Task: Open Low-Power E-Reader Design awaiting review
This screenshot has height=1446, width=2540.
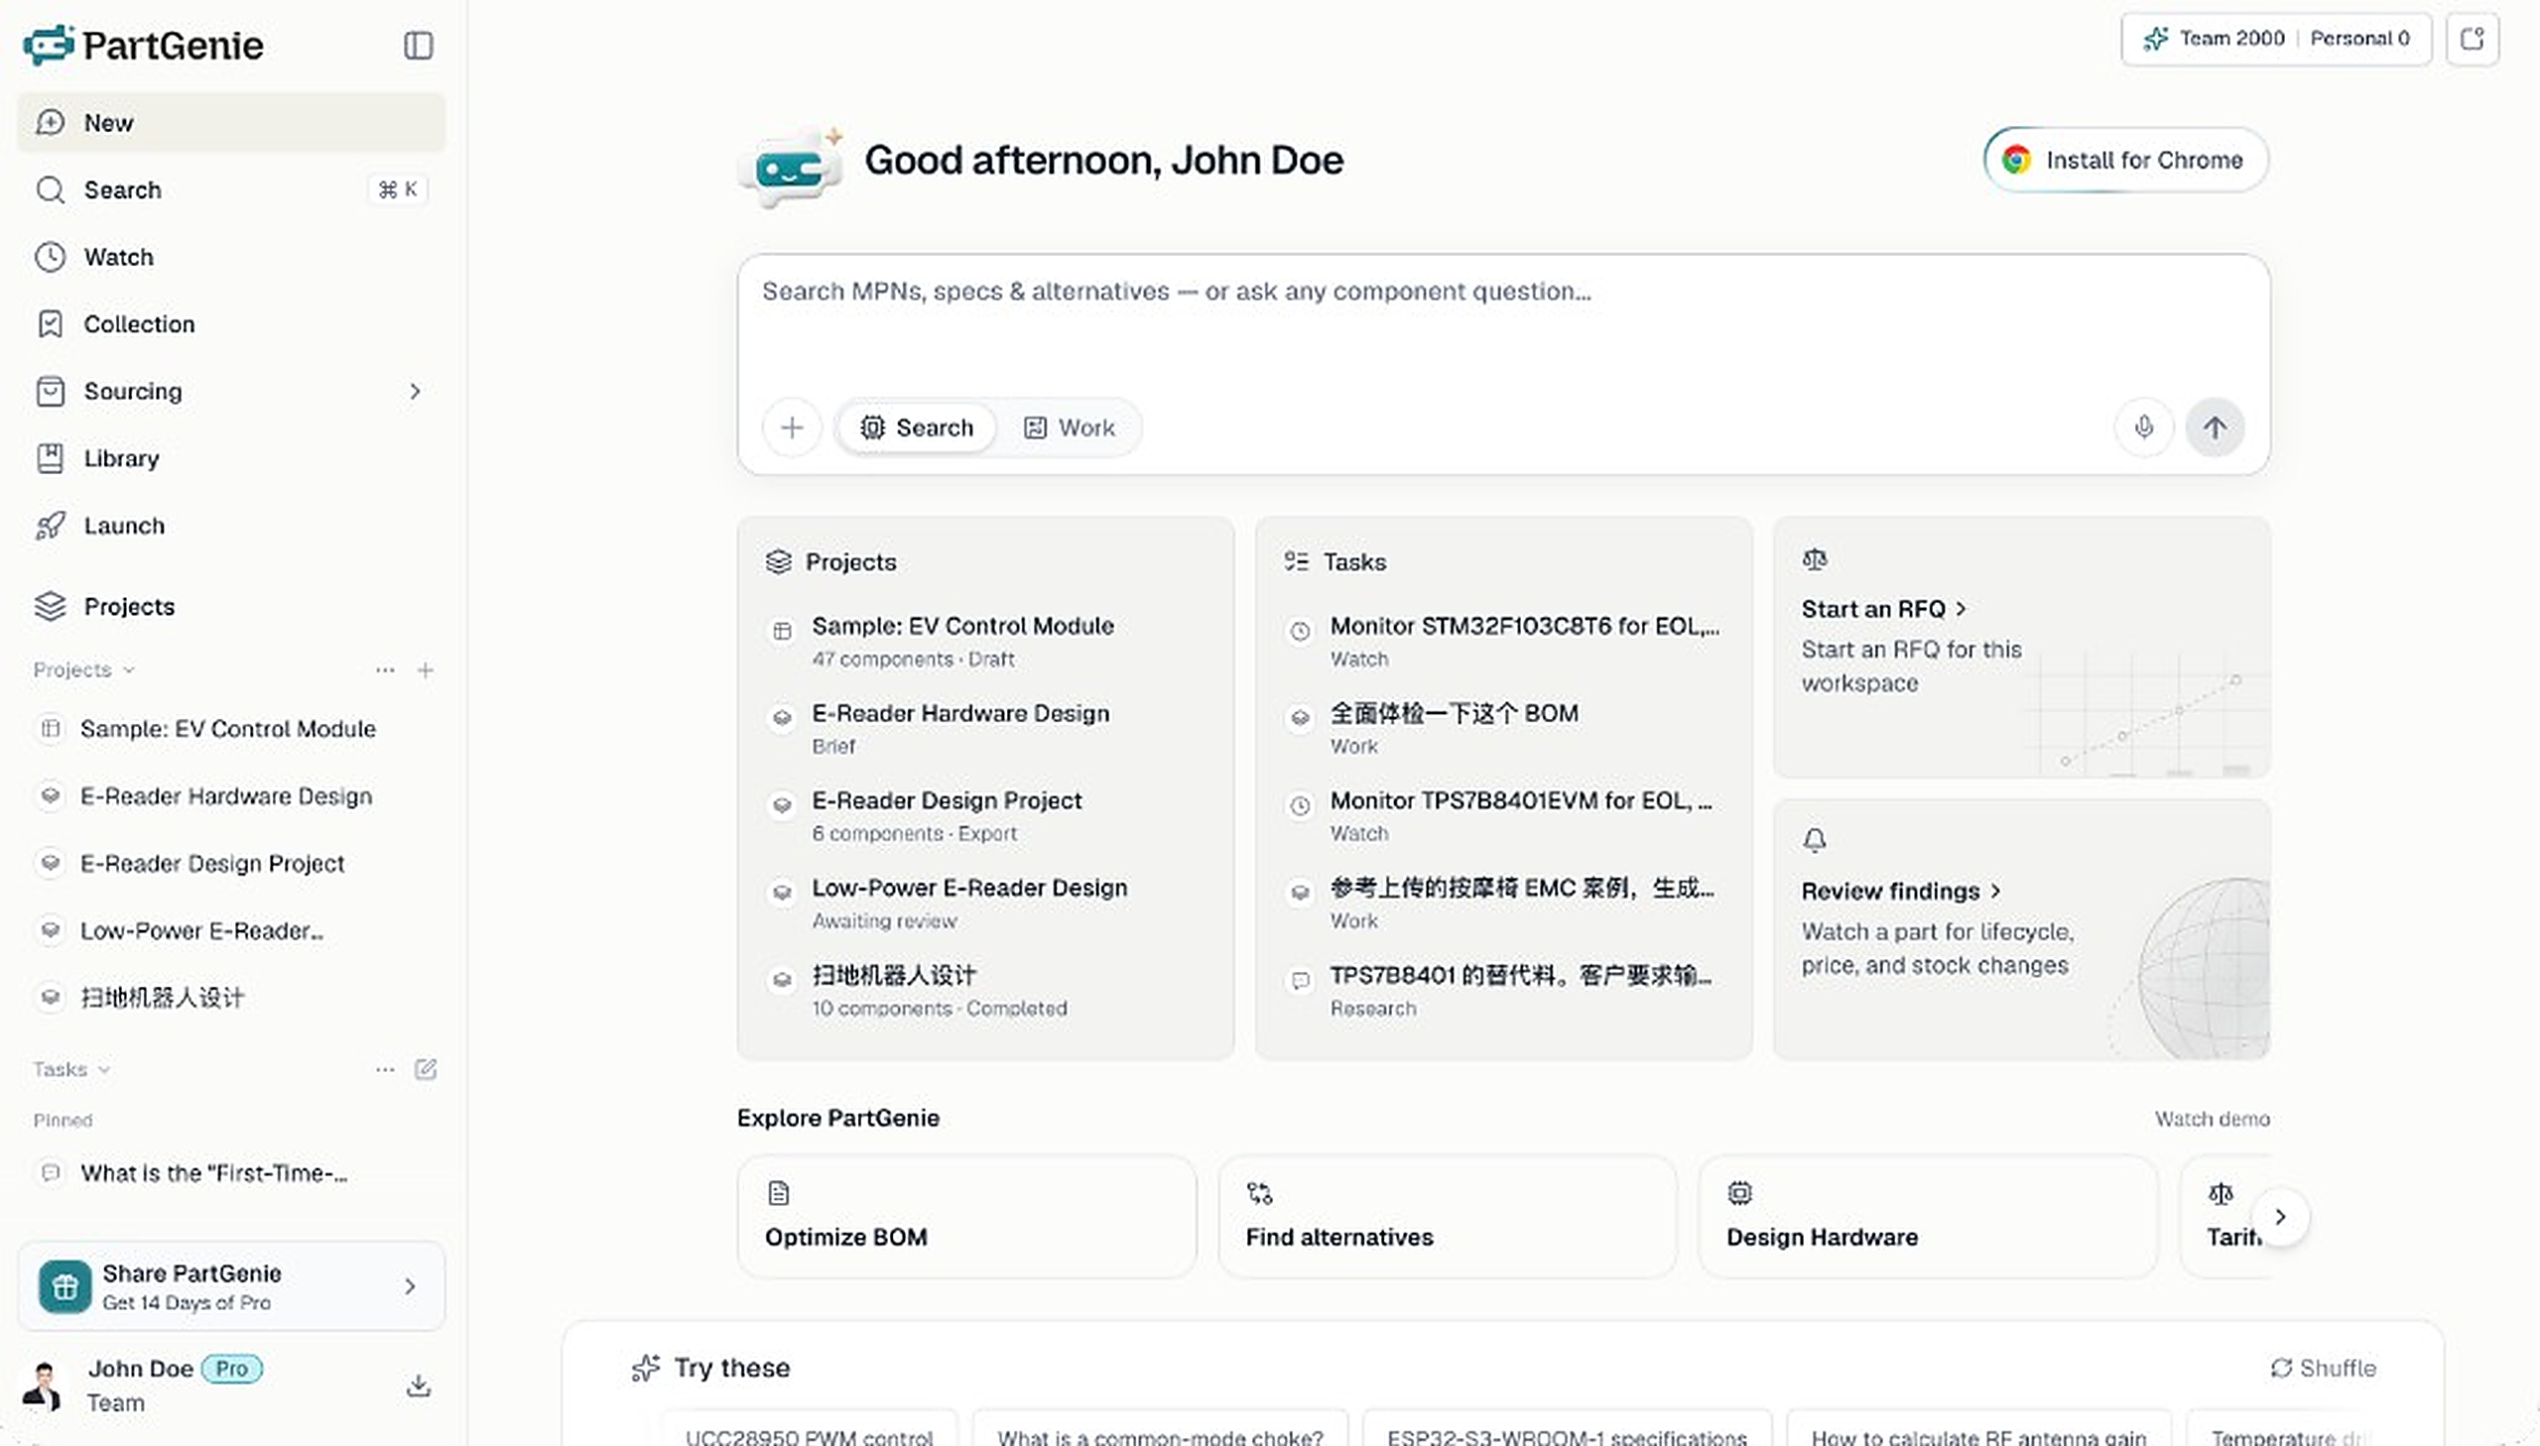Action: [x=986, y=903]
